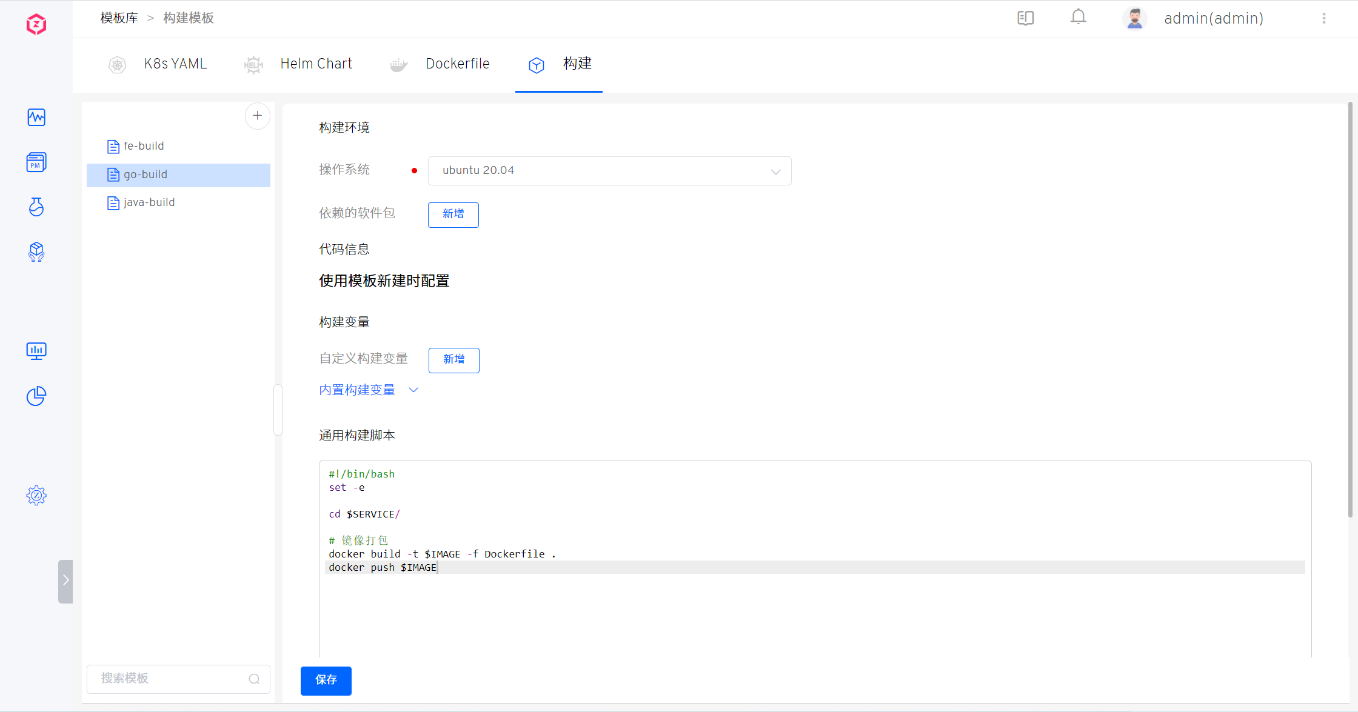This screenshot has height=712, width=1358.
Task: Open the pie chart insights icon
Action: (x=36, y=396)
